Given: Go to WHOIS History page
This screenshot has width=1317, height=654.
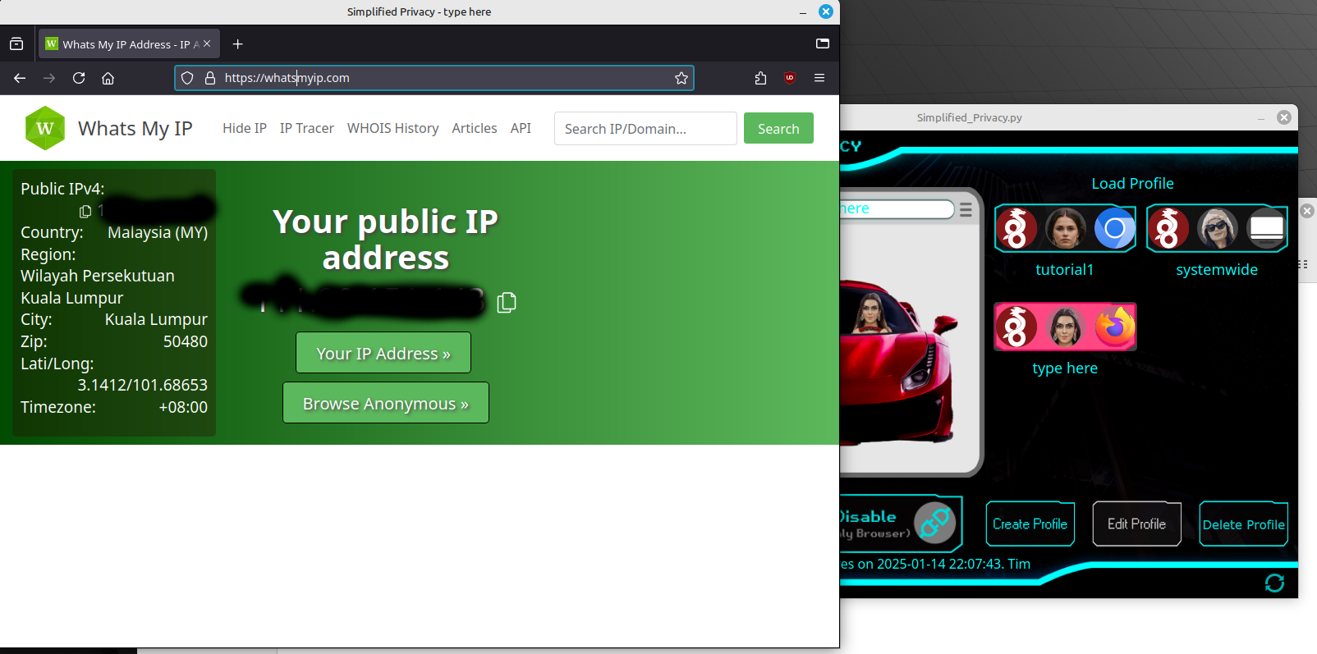Looking at the screenshot, I should (392, 128).
